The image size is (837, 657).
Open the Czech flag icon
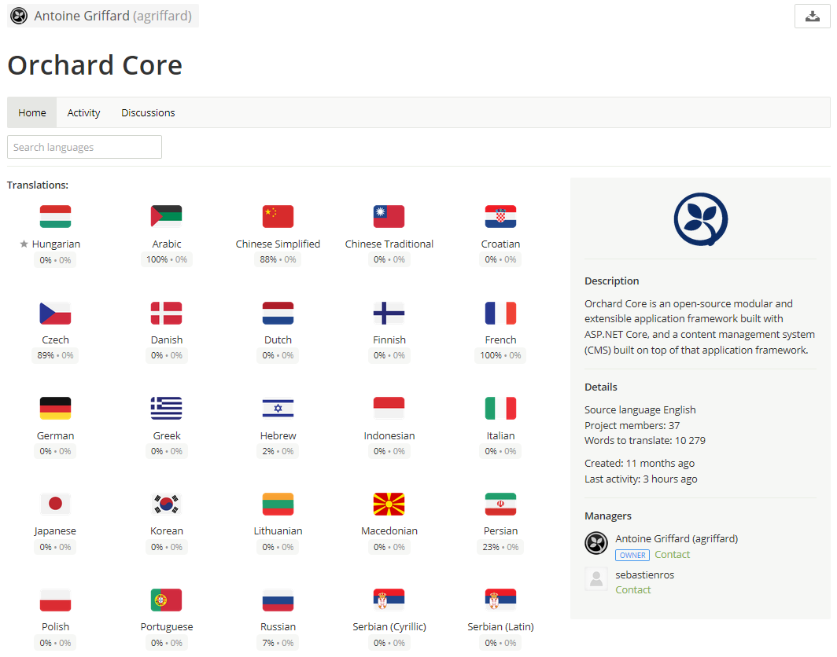[56, 313]
